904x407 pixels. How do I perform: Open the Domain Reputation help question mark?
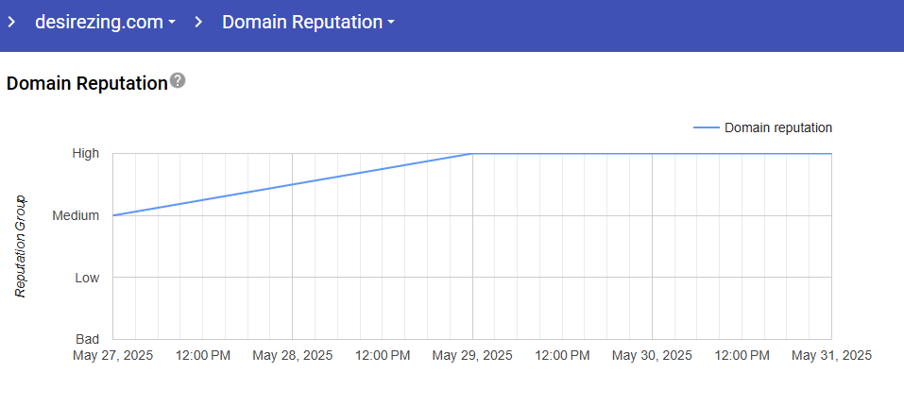click(178, 81)
